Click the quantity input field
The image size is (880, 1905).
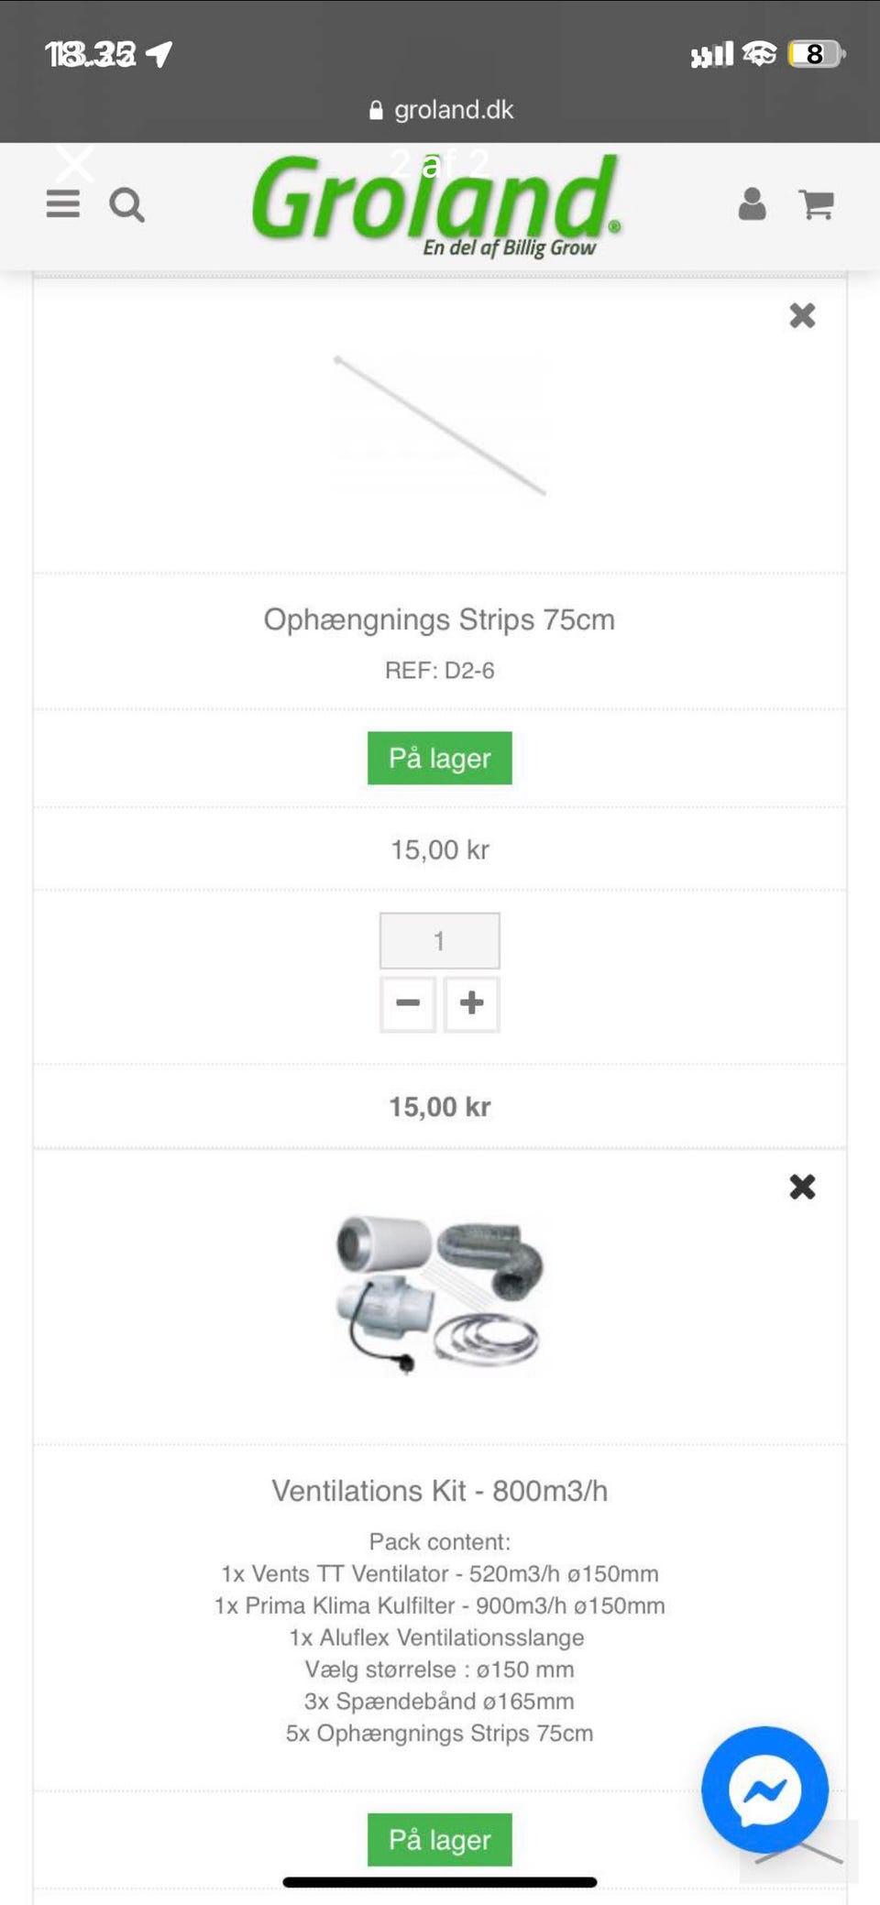pos(440,941)
